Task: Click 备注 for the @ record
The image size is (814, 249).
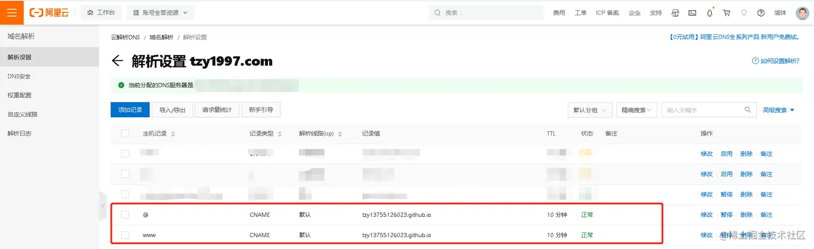Action: point(766,215)
